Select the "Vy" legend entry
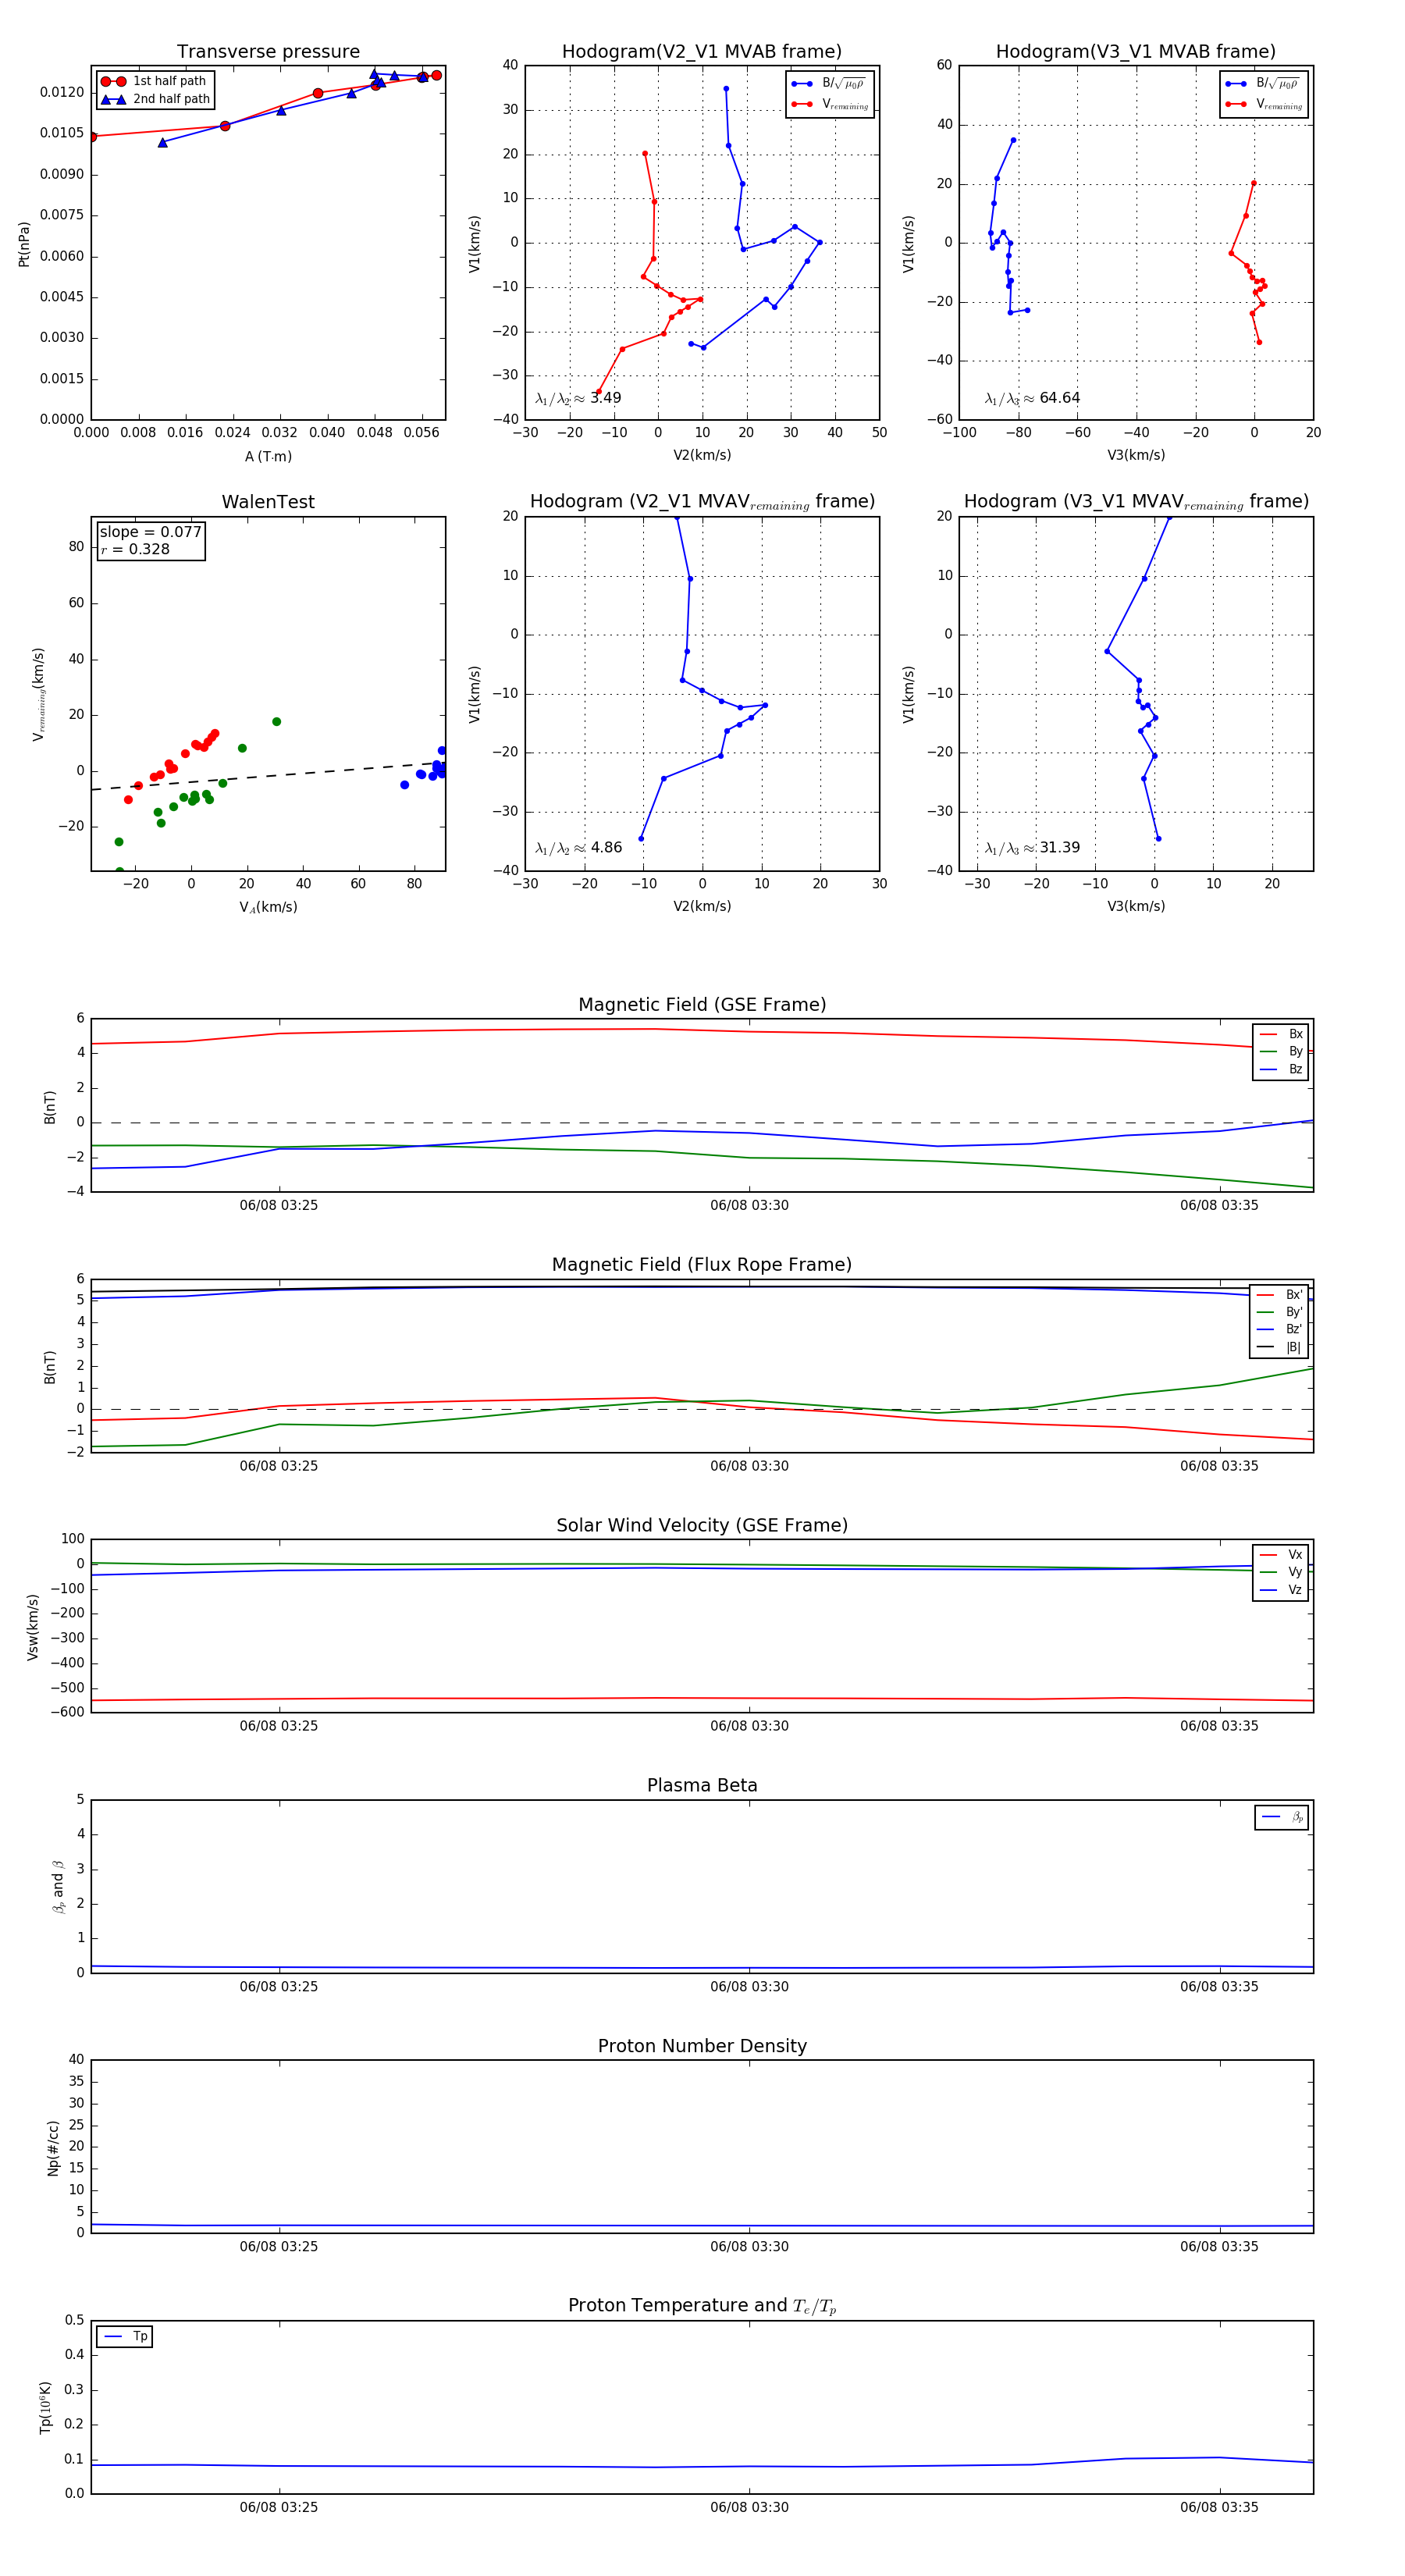 (1281, 1572)
